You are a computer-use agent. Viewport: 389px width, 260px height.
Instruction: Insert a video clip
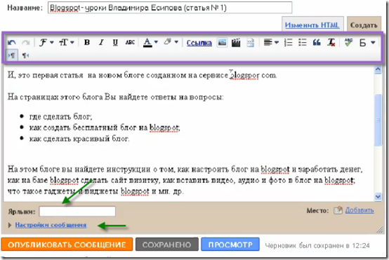pos(236,43)
